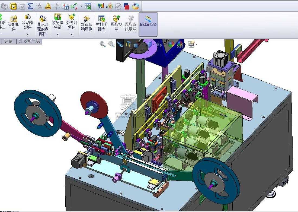Click 爆炸视图 exploded view button

pos(116,23)
